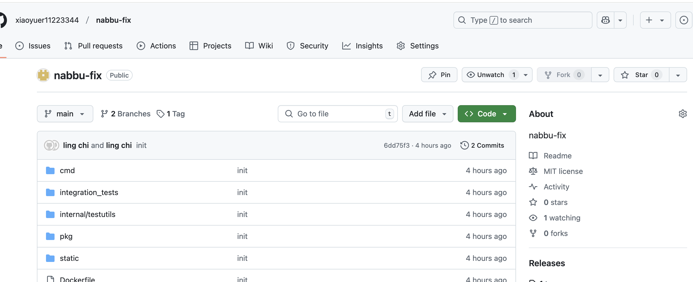View the 0 forks link

click(x=548, y=234)
